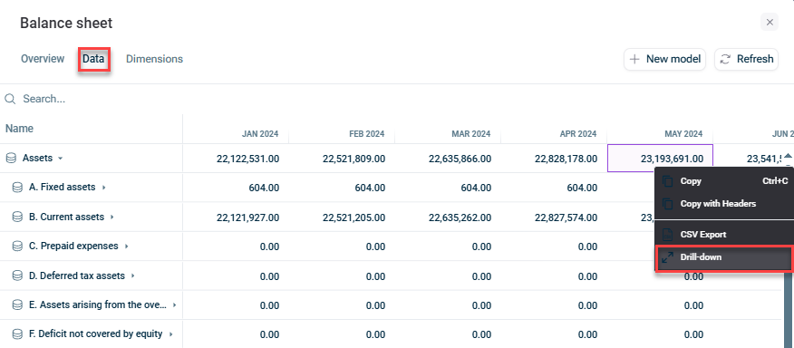The height and width of the screenshot is (348, 794).
Task: Open the Dimensions tab
Action: tap(154, 59)
